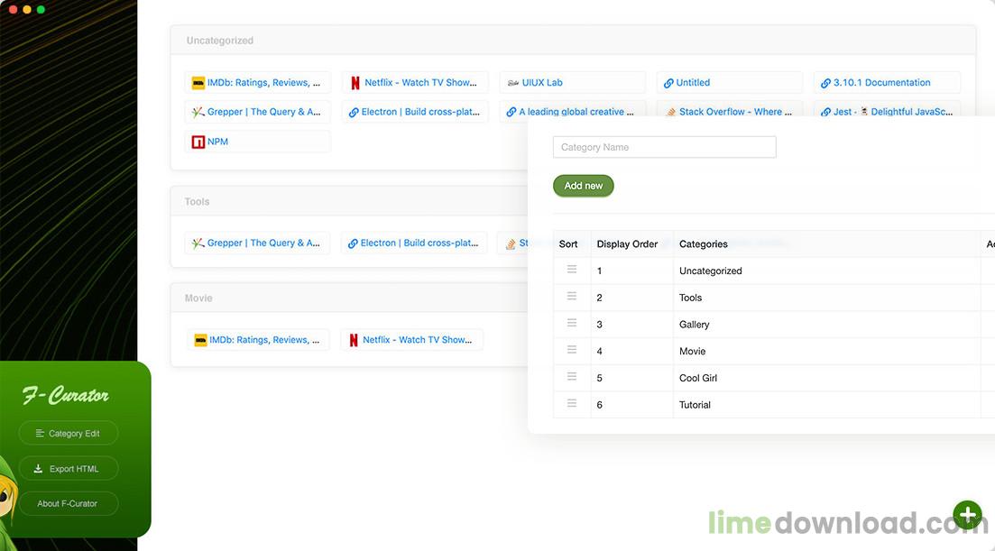Click link icon beside 3.10.1 Documentation
The height and width of the screenshot is (551, 995).
tap(825, 83)
